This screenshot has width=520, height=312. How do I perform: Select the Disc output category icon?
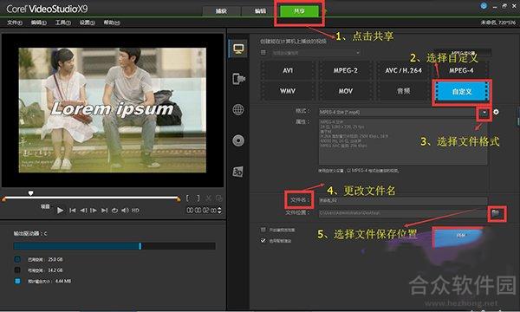pyautogui.click(x=238, y=140)
